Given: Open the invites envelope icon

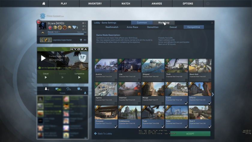Looking at the screenshot, I should click(x=57, y=89).
